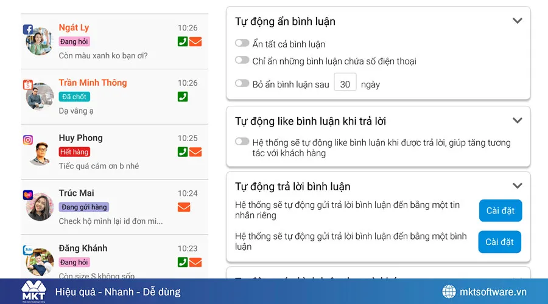Open Đăng Khánh's profile picture
The width and height of the screenshot is (548, 304).
[40, 262]
